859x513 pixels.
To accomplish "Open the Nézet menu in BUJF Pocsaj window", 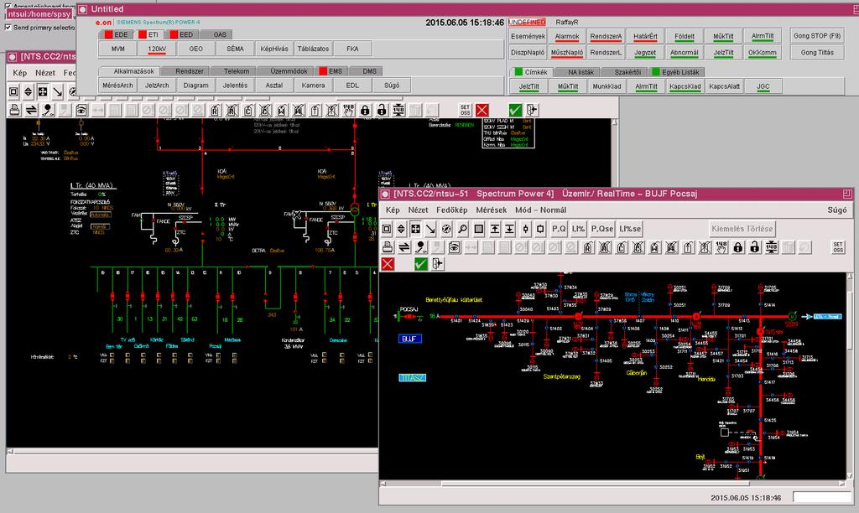I will (418, 210).
